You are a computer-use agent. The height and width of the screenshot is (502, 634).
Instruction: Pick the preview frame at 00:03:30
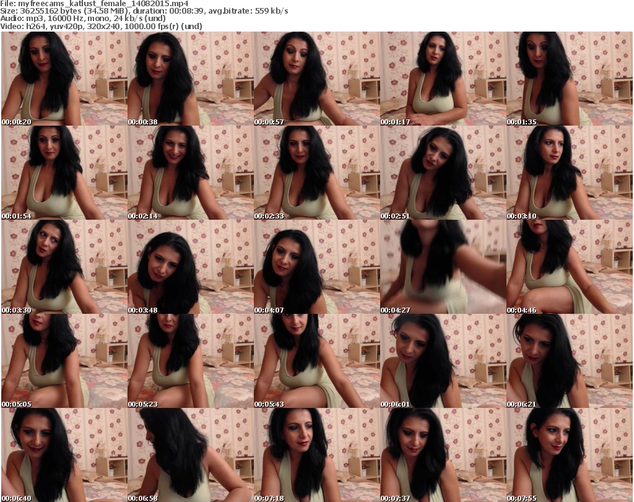click(x=64, y=267)
